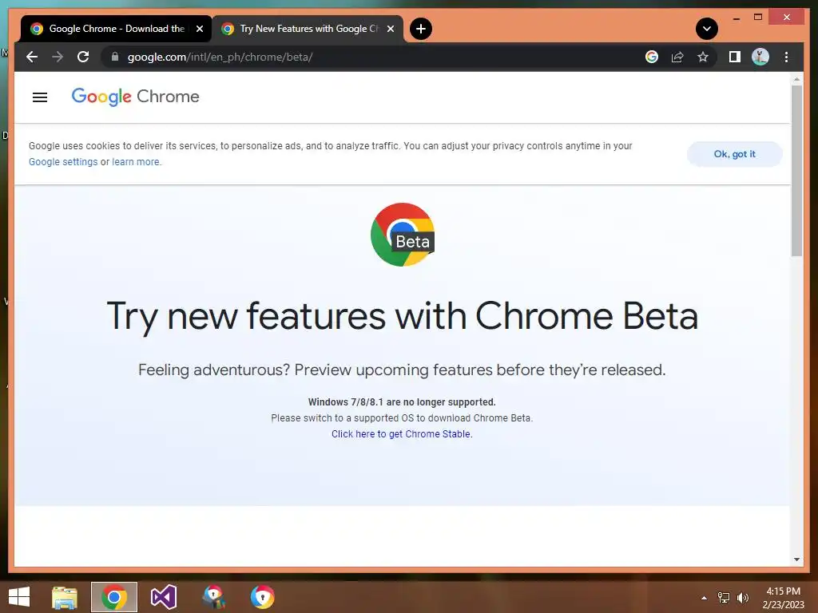Image resolution: width=818 pixels, height=613 pixels.
Task: Open File Explorer from the taskbar
Action: click(x=64, y=597)
